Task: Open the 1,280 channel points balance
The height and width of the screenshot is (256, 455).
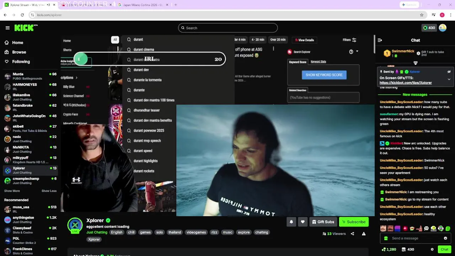Action: click(x=389, y=249)
